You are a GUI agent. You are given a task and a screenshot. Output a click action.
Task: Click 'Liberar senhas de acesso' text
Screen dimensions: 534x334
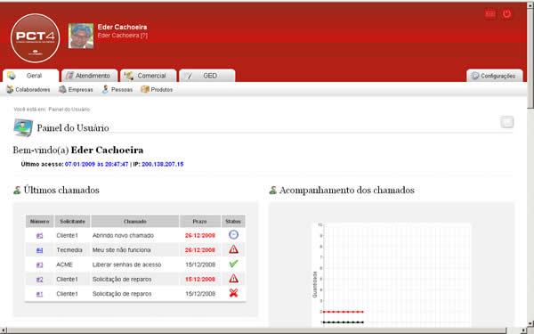(x=126, y=265)
